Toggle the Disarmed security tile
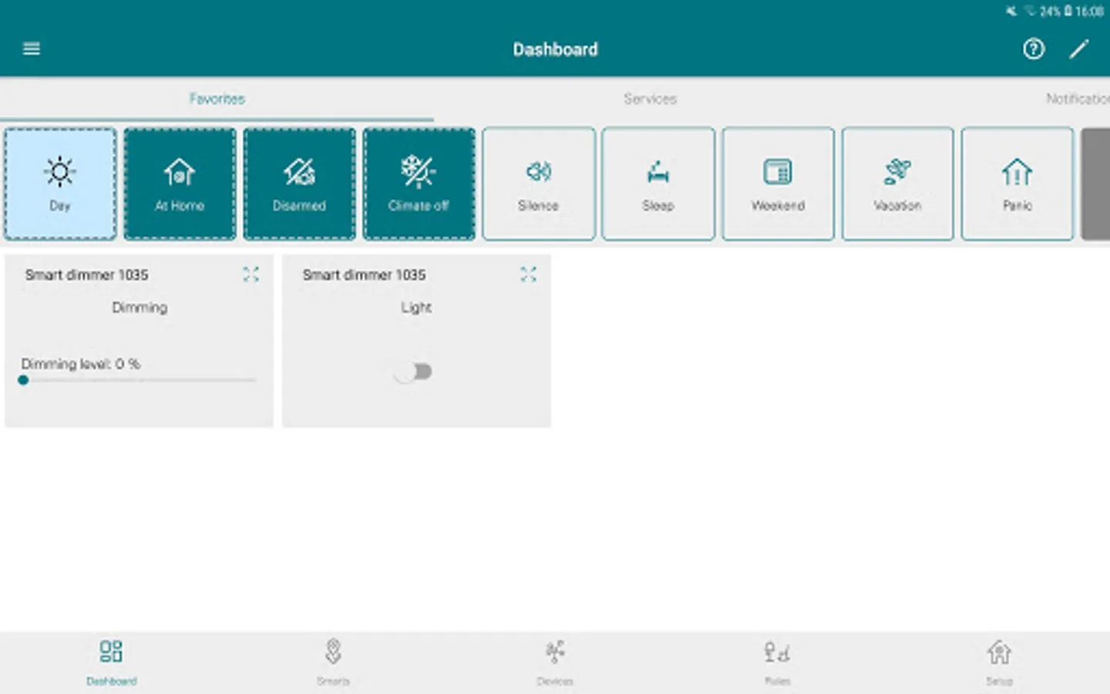1110x694 pixels. coord(299,184)
